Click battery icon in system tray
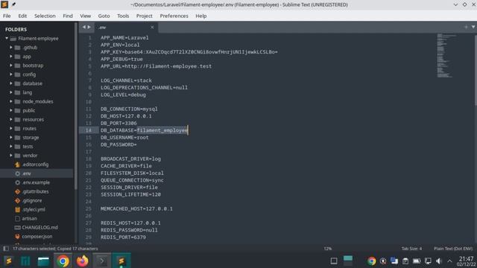Viewport: 477px width, 268px height. tap(417, 261)
